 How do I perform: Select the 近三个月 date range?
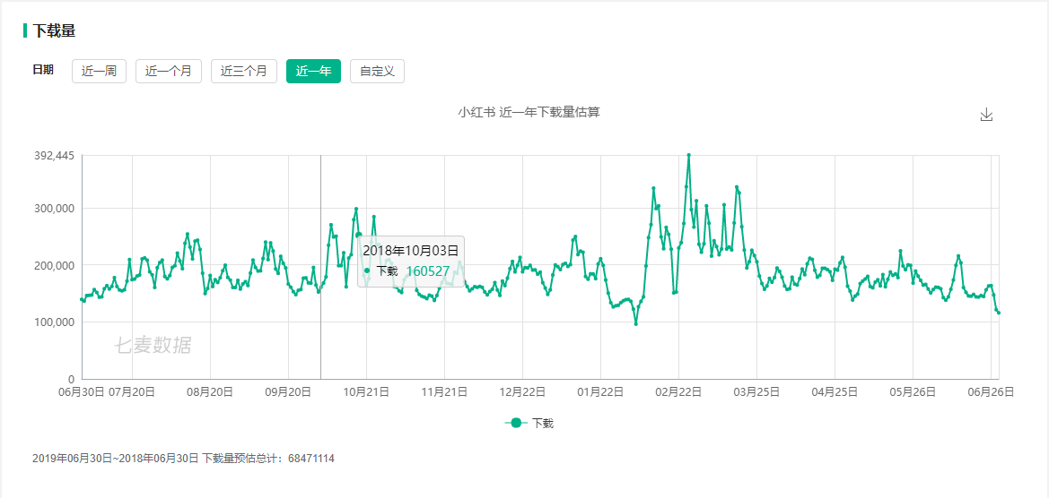click(244, 72)
